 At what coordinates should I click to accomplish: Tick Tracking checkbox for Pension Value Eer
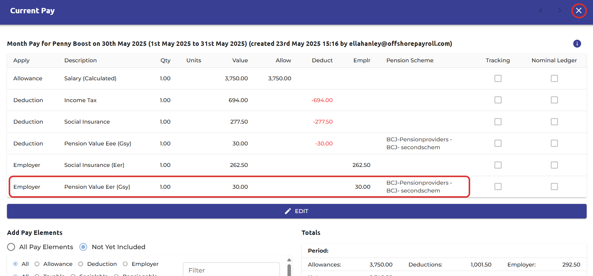[498, 187]
